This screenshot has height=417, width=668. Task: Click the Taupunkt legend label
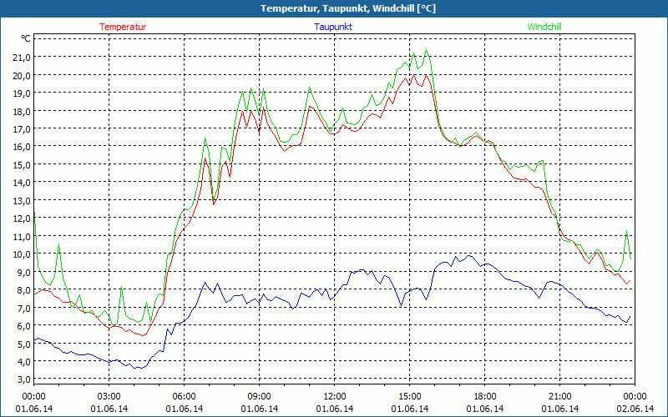point(333,27)
